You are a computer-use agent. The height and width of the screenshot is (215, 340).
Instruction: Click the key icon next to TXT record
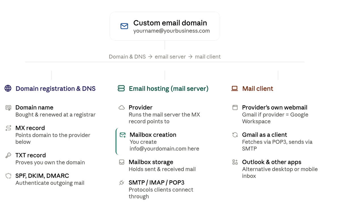point(8,155)
